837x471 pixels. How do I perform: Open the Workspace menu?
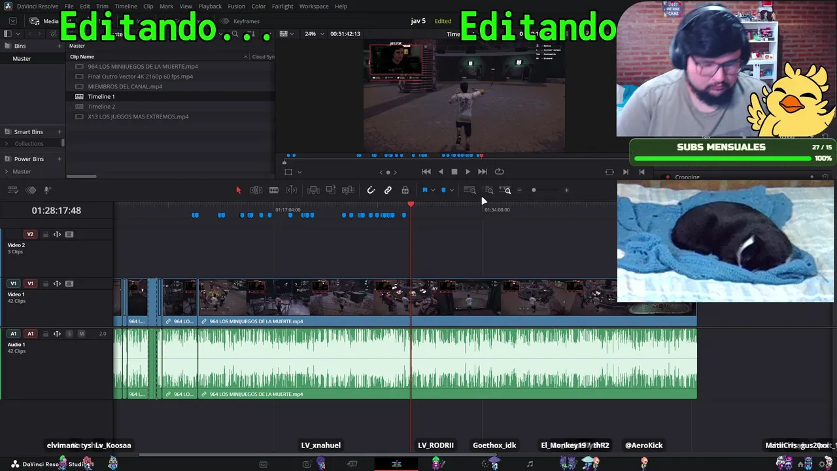pos(314,7)
